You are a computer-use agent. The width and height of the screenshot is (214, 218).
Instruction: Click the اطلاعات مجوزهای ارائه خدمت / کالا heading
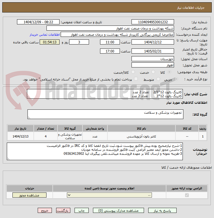click(187, 168)
